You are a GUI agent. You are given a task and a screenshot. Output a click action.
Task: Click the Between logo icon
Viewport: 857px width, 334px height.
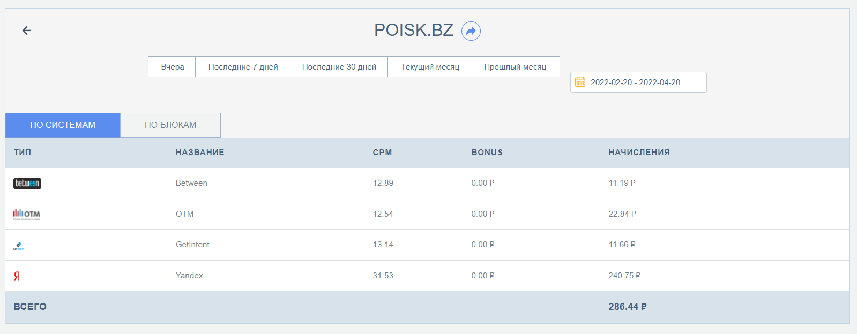pyautogui.click(x=27, y=184)
